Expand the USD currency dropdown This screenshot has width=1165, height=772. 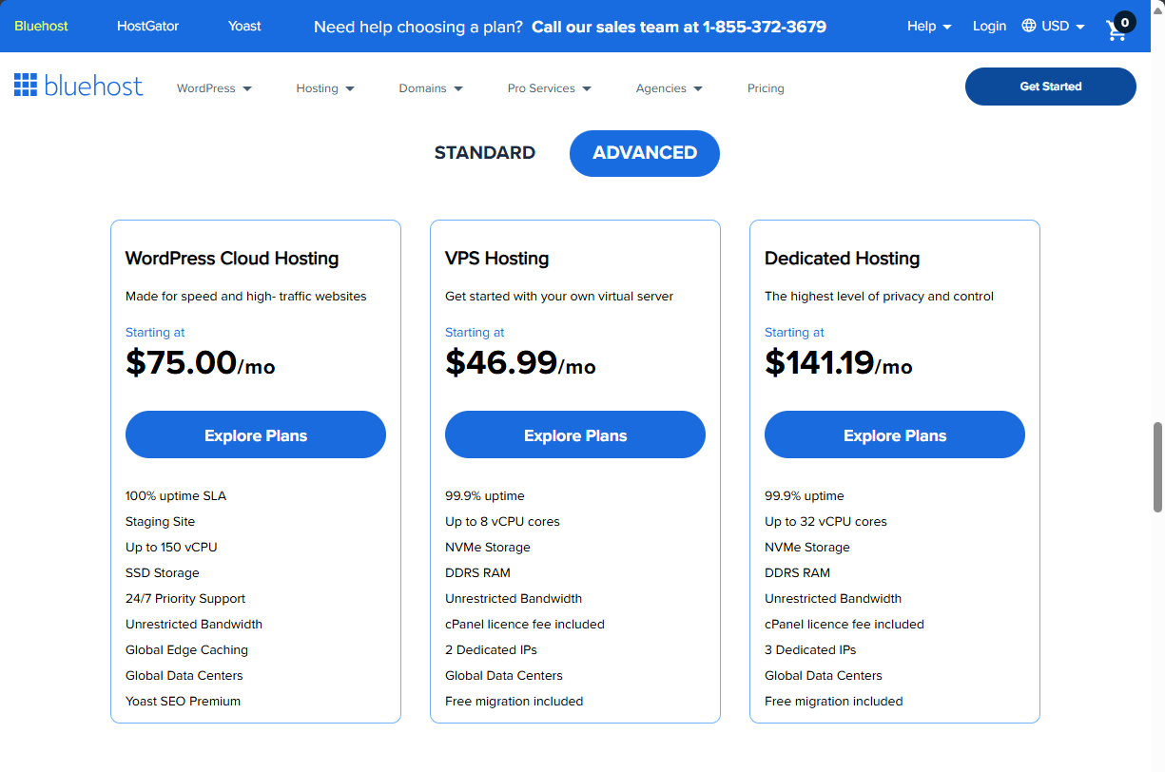point(1058,27)
